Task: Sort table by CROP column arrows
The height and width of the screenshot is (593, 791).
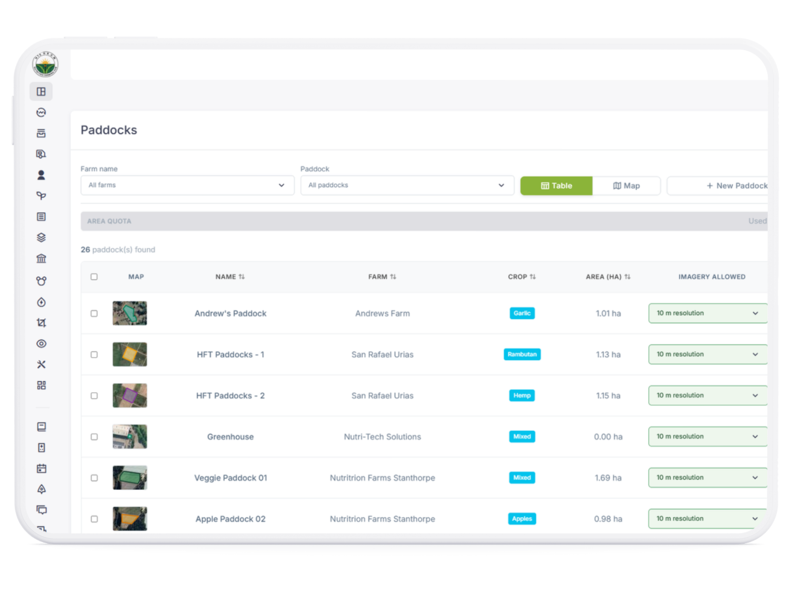Action: tap(533, 277)
